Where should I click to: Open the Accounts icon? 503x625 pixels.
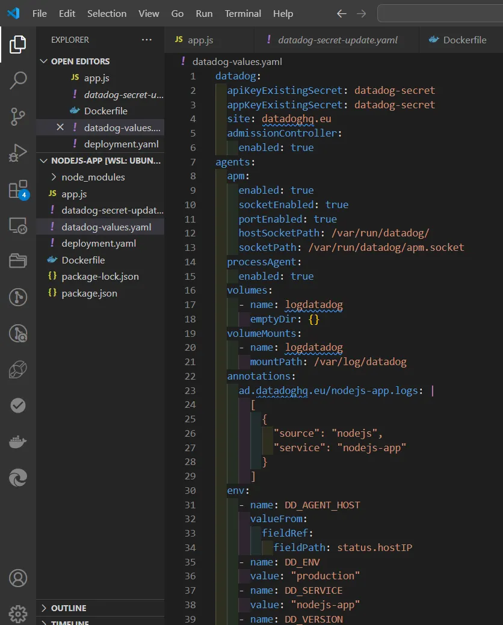18,578
